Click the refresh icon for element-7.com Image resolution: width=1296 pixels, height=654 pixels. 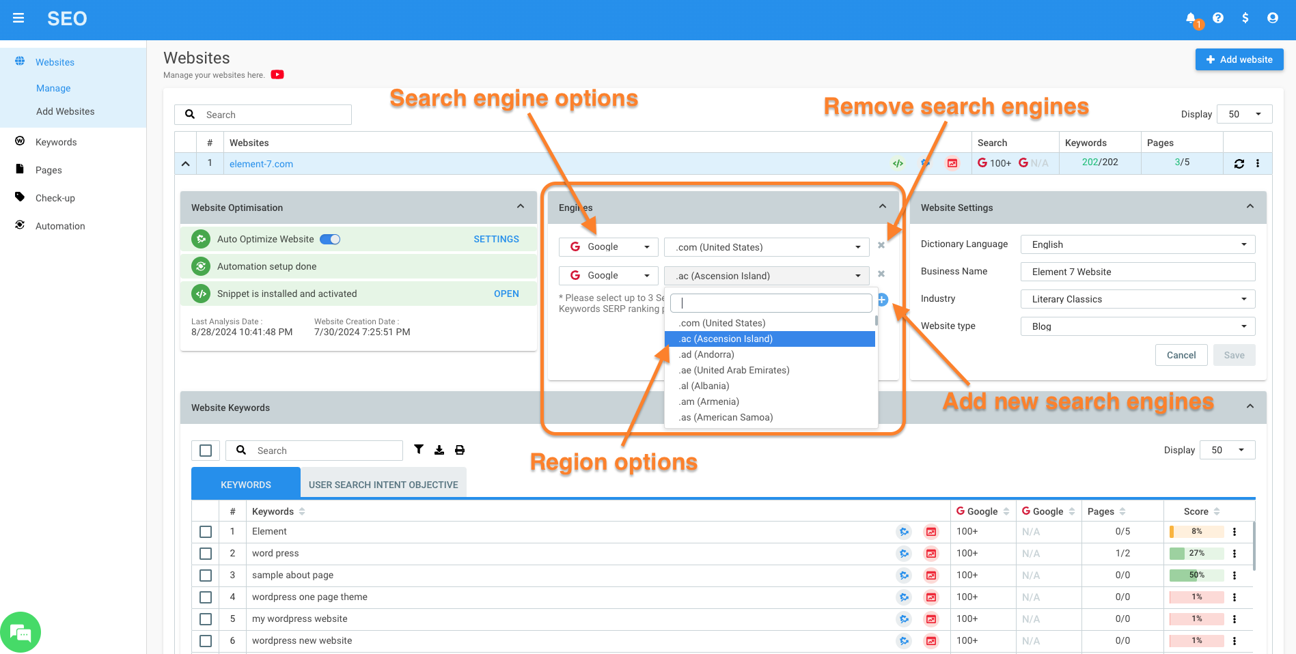(x=1239, y=164)
